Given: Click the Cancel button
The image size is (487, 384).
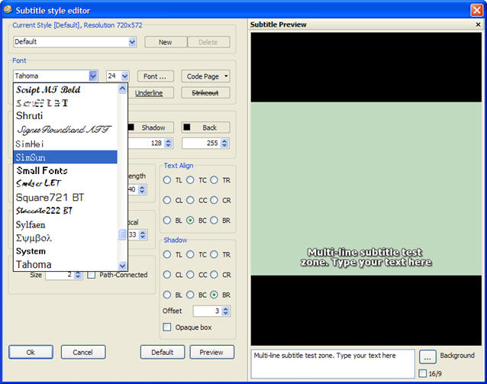Looking at the screenshot, I should (83, 352).
